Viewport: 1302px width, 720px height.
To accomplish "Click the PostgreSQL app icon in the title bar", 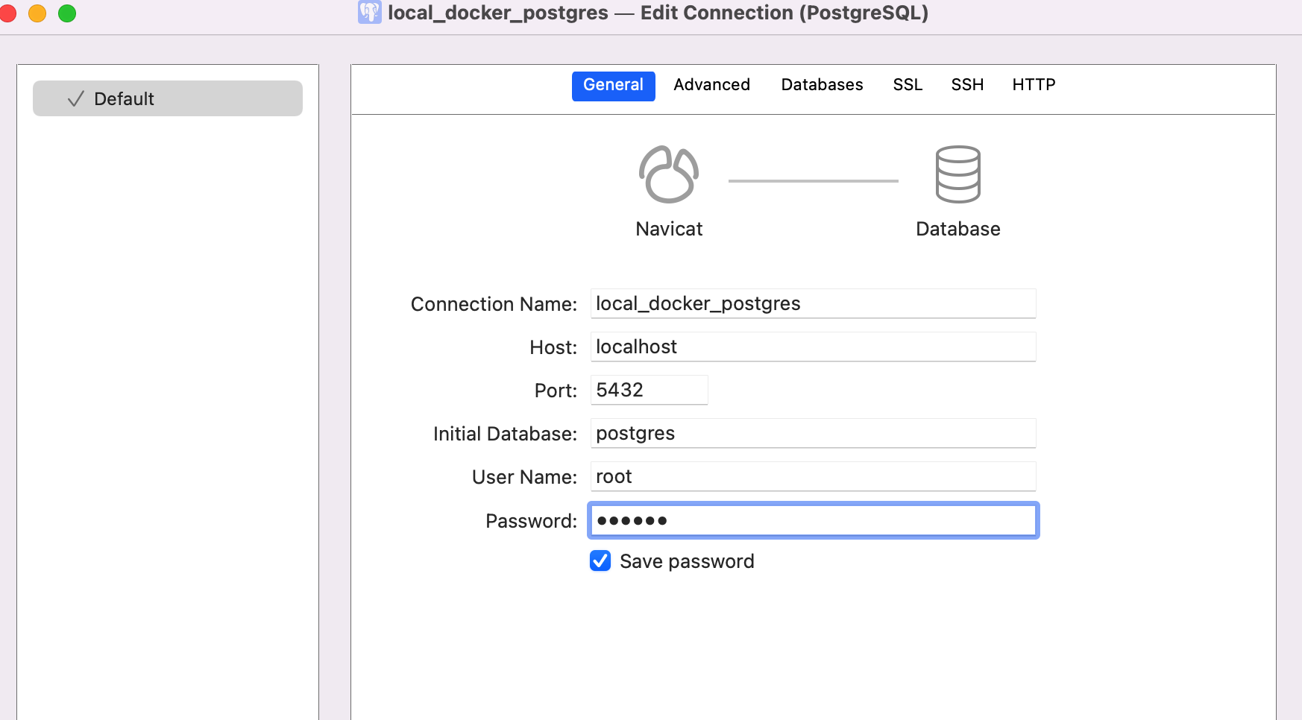I will point(368,13).
